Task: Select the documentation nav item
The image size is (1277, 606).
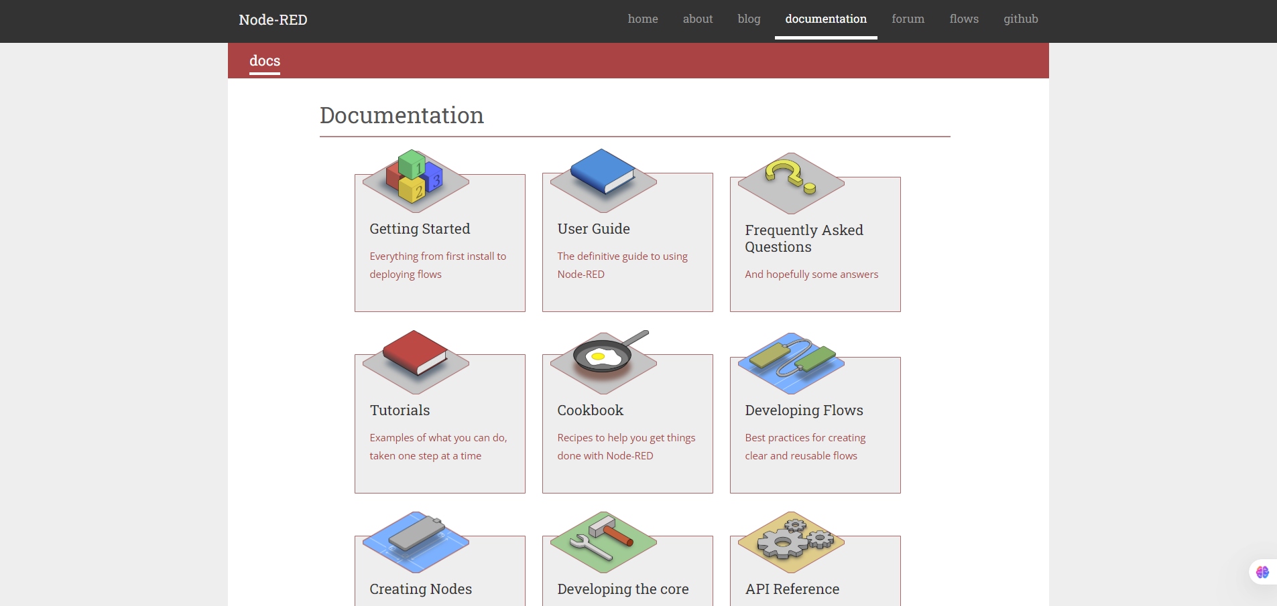Action: pyautogui.click(x=826, y=19)
